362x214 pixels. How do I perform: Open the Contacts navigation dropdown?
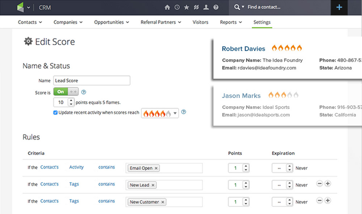(x=30, y=22)
